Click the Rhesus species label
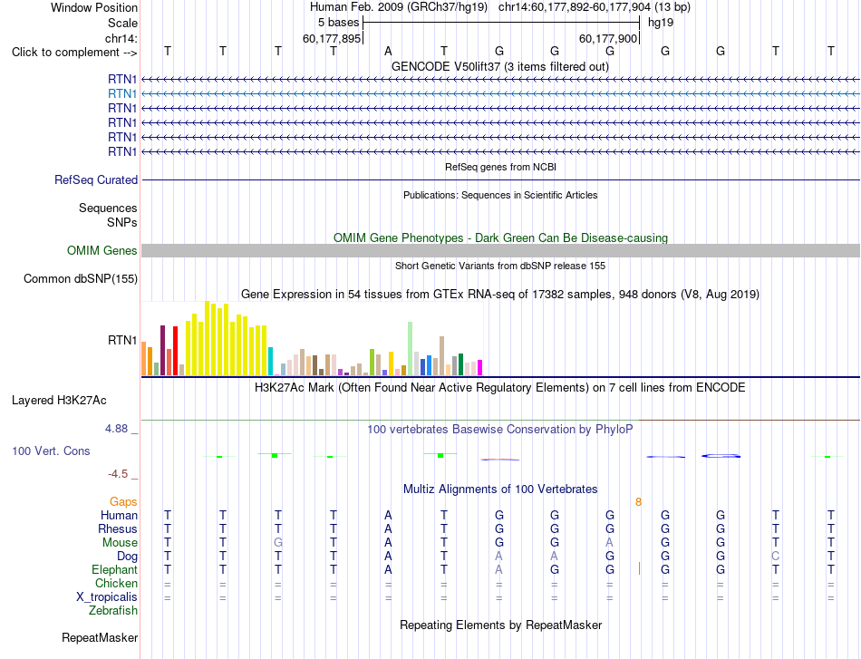The image size is (861, 659). [118, 528]
